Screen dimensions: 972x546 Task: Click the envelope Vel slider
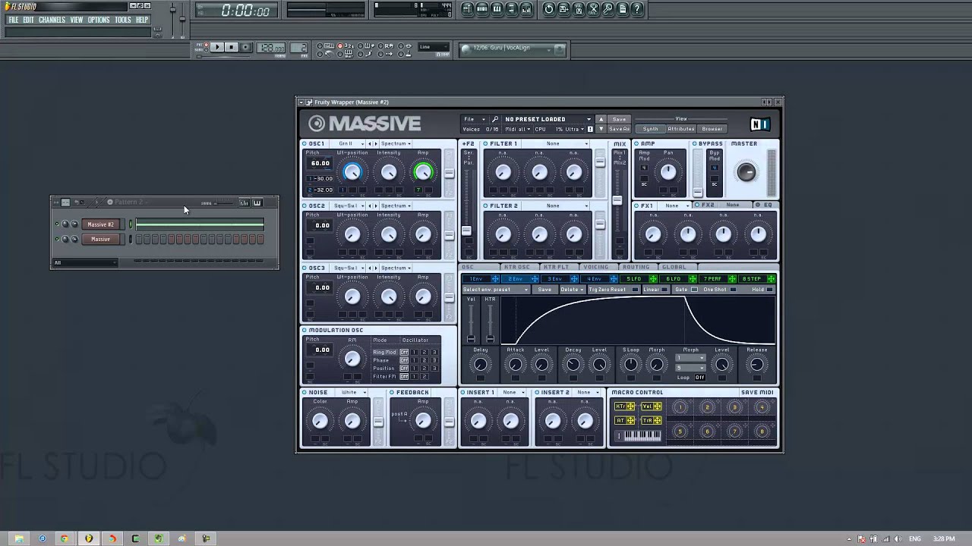tap(471, 338)
